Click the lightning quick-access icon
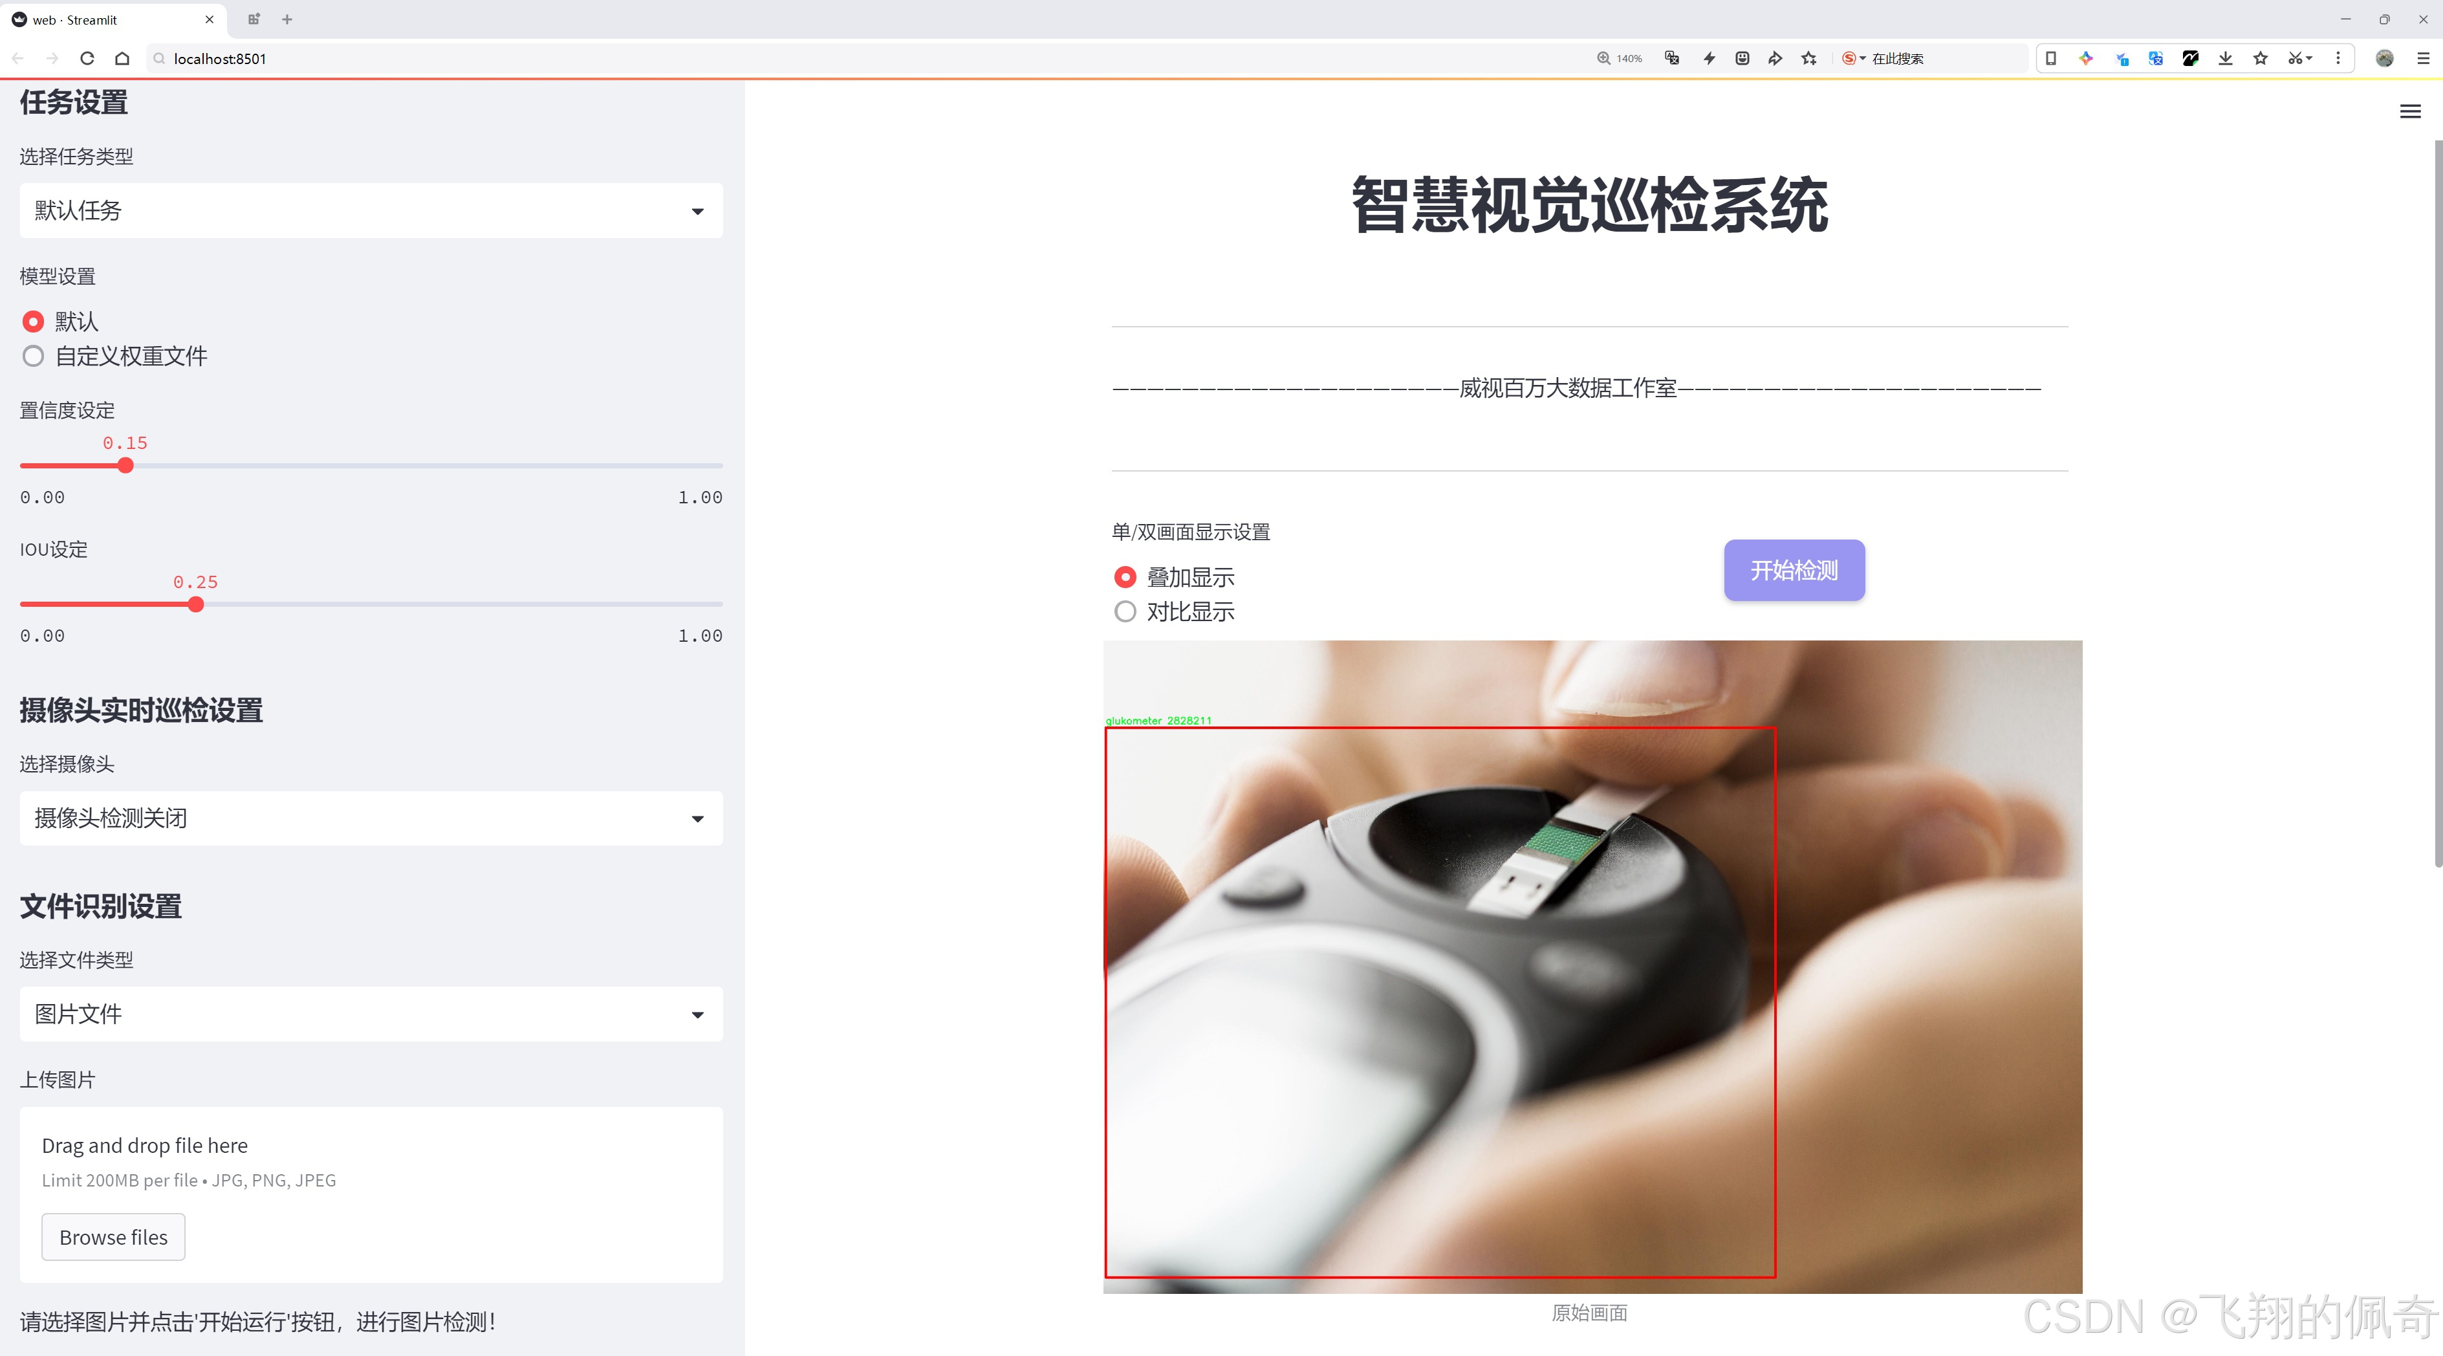This screenshot has width=2443, height=1356. [1708, 58]
